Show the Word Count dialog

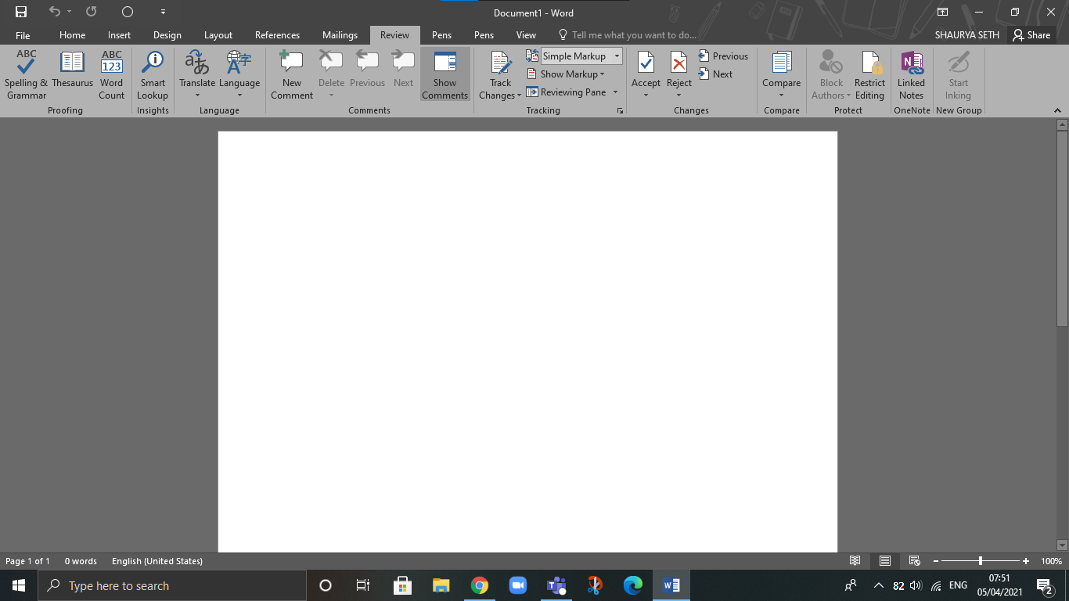coord(112,75)
